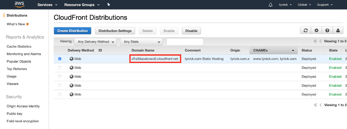This screenshot has height=129, width=347.
Task: Click the tynick.com Static Hosting comment
Action: pyautogui.click(x=204, y=59)
